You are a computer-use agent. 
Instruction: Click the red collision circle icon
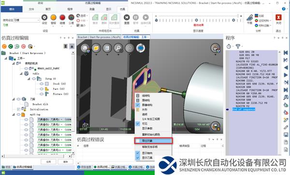(x=62, y=17)
